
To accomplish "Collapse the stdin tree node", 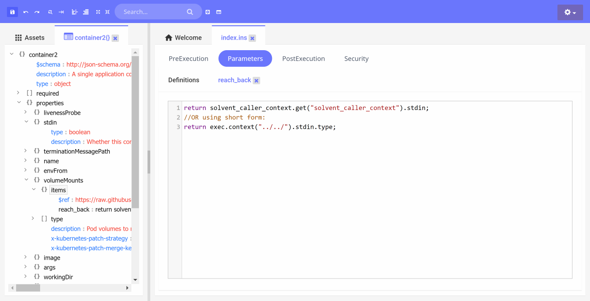I will coord(26,122).
